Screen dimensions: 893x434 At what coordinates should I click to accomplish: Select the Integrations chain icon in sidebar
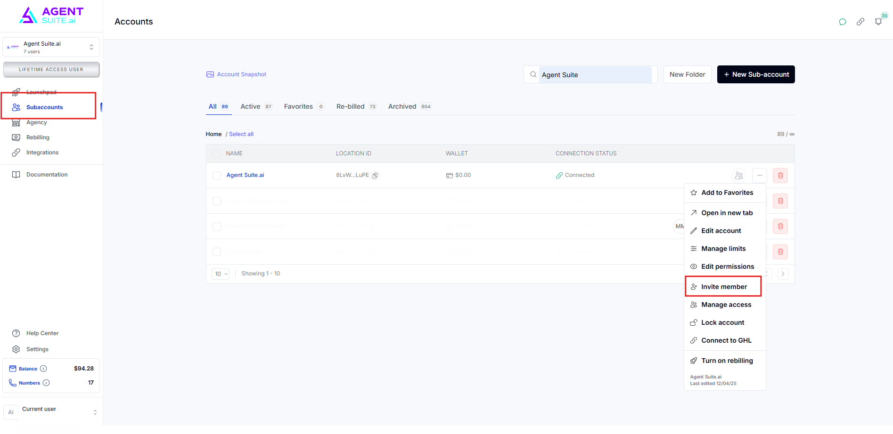16,153
